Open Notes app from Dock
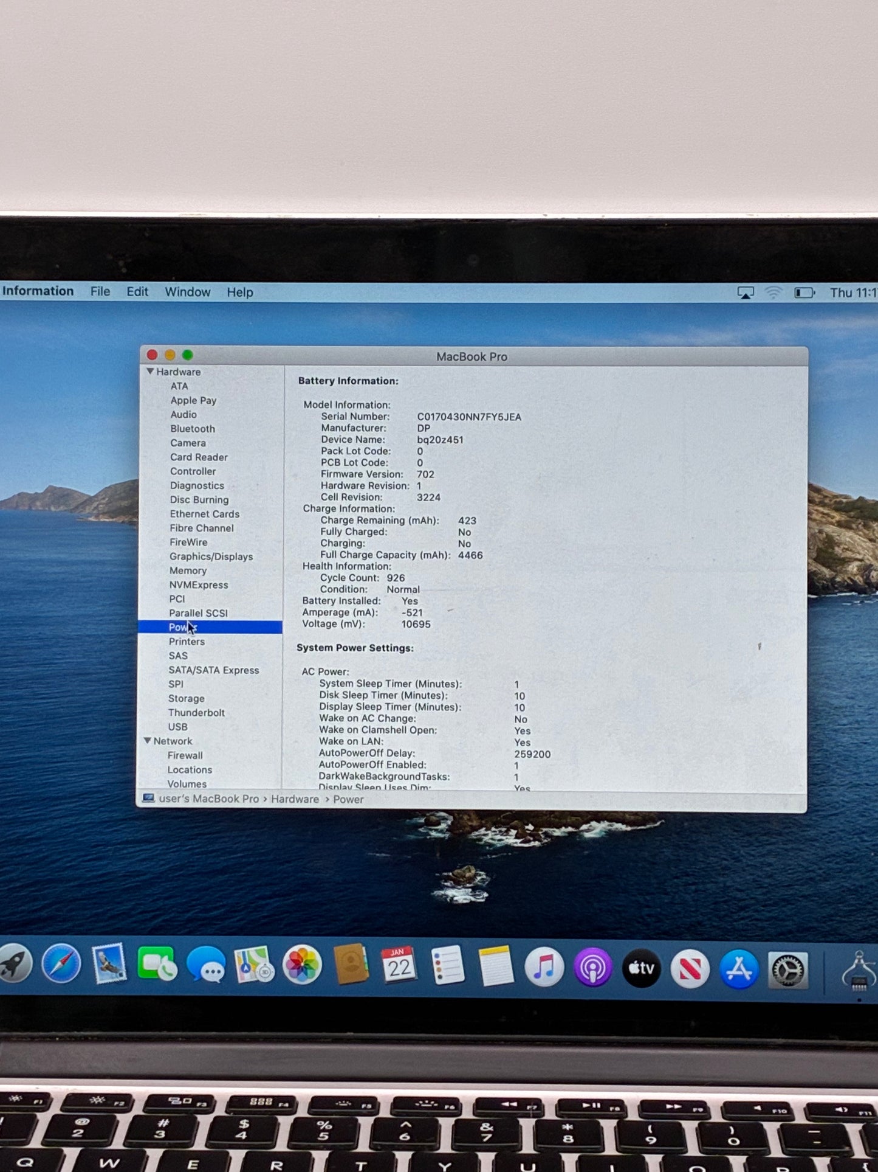This screenshot has width=878, height=1172. click(496, 966)
